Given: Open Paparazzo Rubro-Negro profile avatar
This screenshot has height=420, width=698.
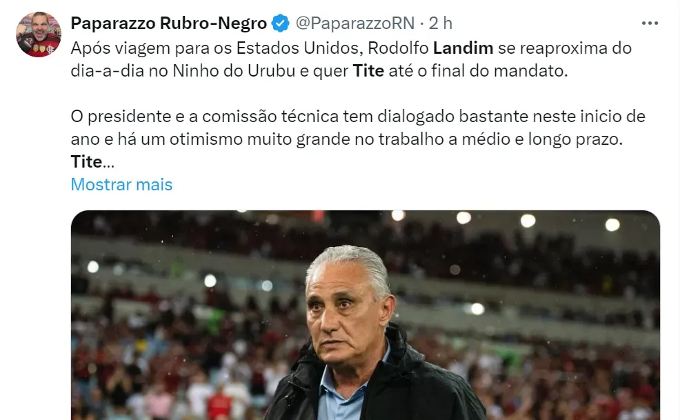Looking at the screenshot, I should [x=39, y=34].
